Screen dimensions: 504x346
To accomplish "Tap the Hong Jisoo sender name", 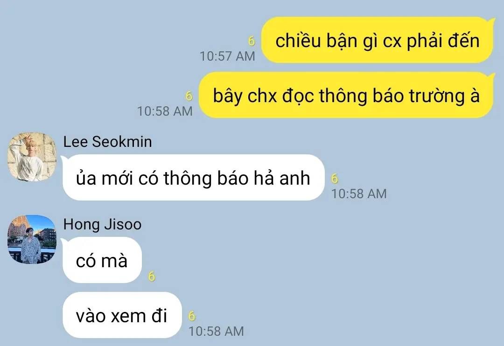I will click(102, 224).
